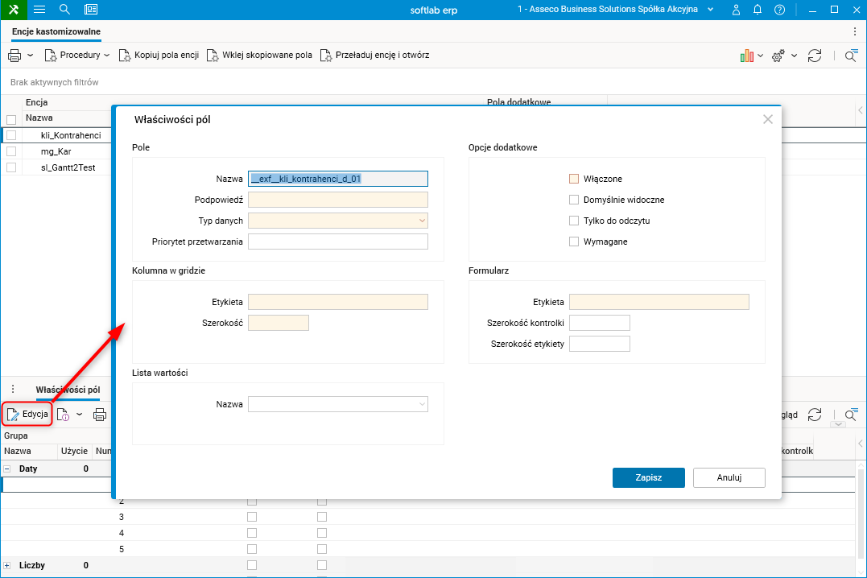This screenshot has width=867, height=578.
Task: Open the hamburger menu in title bar
Action: (39, 10)
